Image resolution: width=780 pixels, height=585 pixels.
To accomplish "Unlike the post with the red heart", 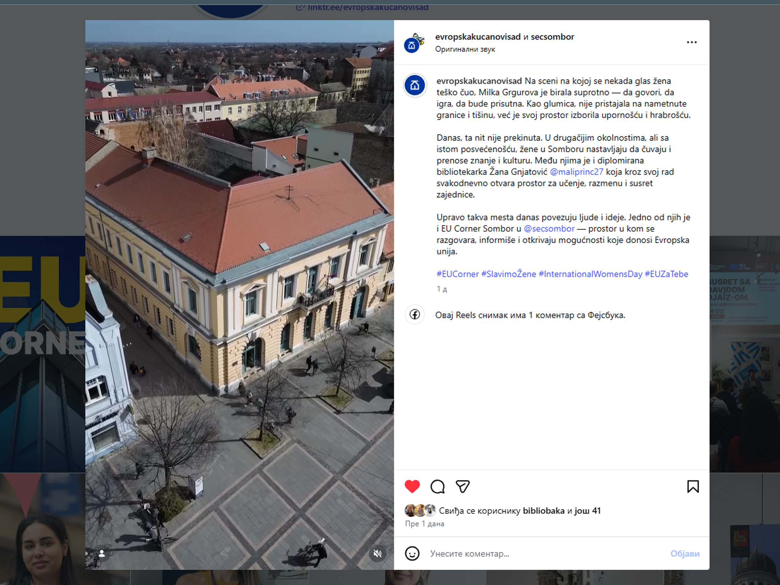I will click(x=412, y=486).
